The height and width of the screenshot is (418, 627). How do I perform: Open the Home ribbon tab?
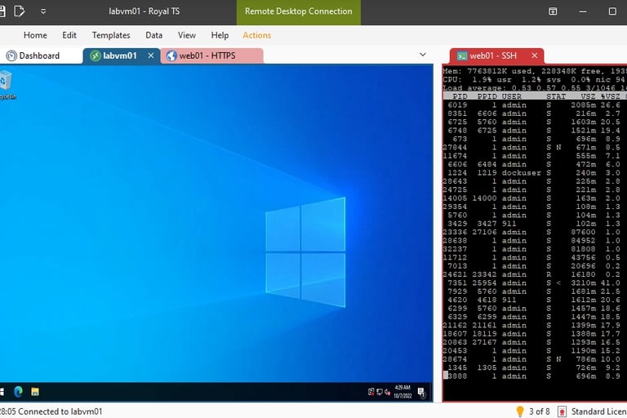coord(35,35)
